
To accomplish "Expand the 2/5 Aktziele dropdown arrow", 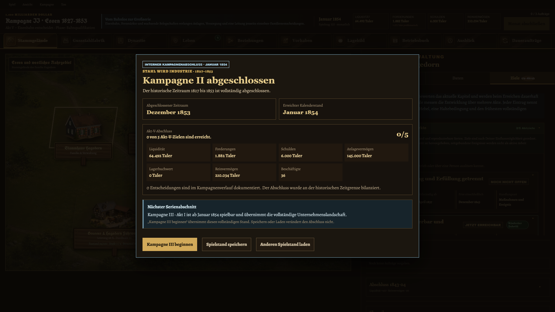I will tap(539, 128).
